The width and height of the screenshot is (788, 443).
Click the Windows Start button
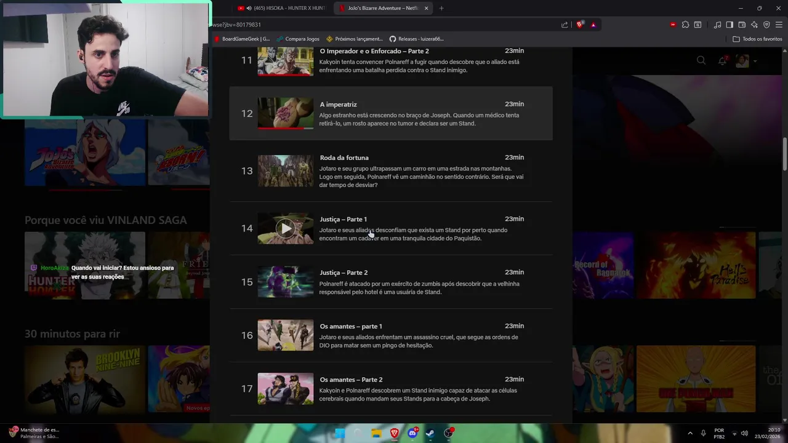coord(340,433)
